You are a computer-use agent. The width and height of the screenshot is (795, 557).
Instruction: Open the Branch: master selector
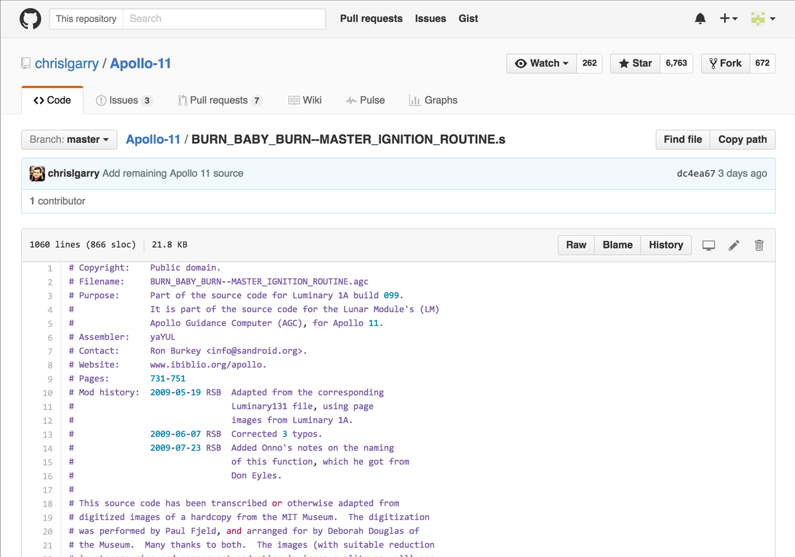tap(69, 139)
